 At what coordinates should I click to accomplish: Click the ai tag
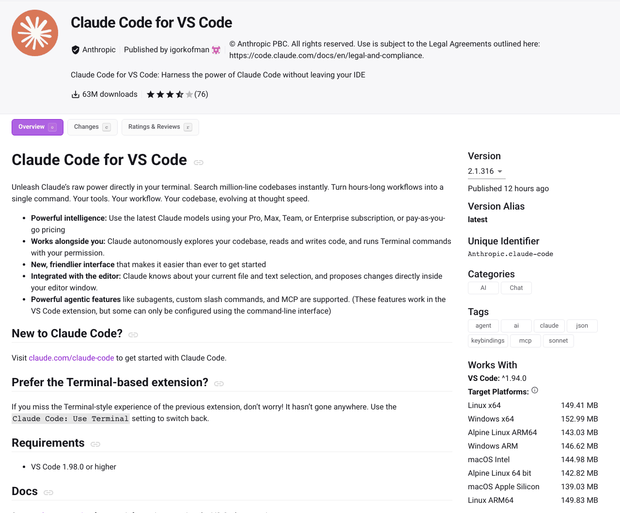coord(516,326)
